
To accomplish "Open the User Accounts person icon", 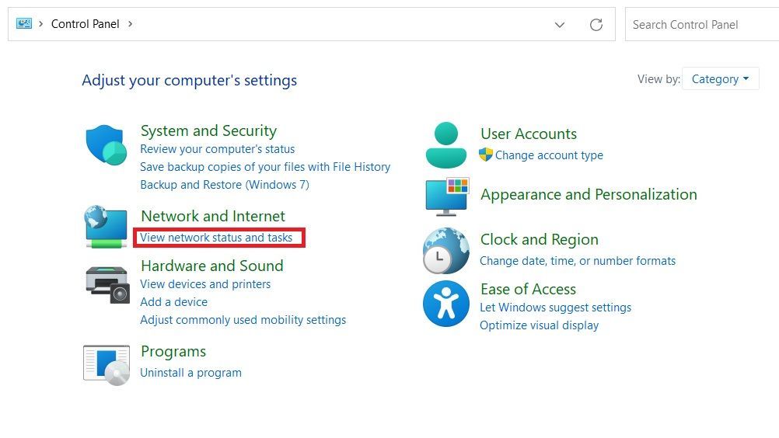I will click(x=446, y=145).
